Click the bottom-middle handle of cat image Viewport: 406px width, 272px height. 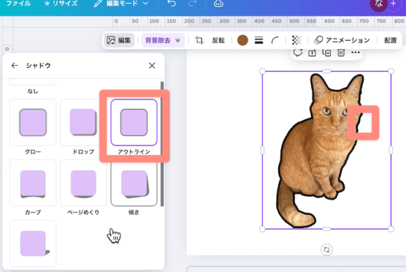tap(327, 229)
